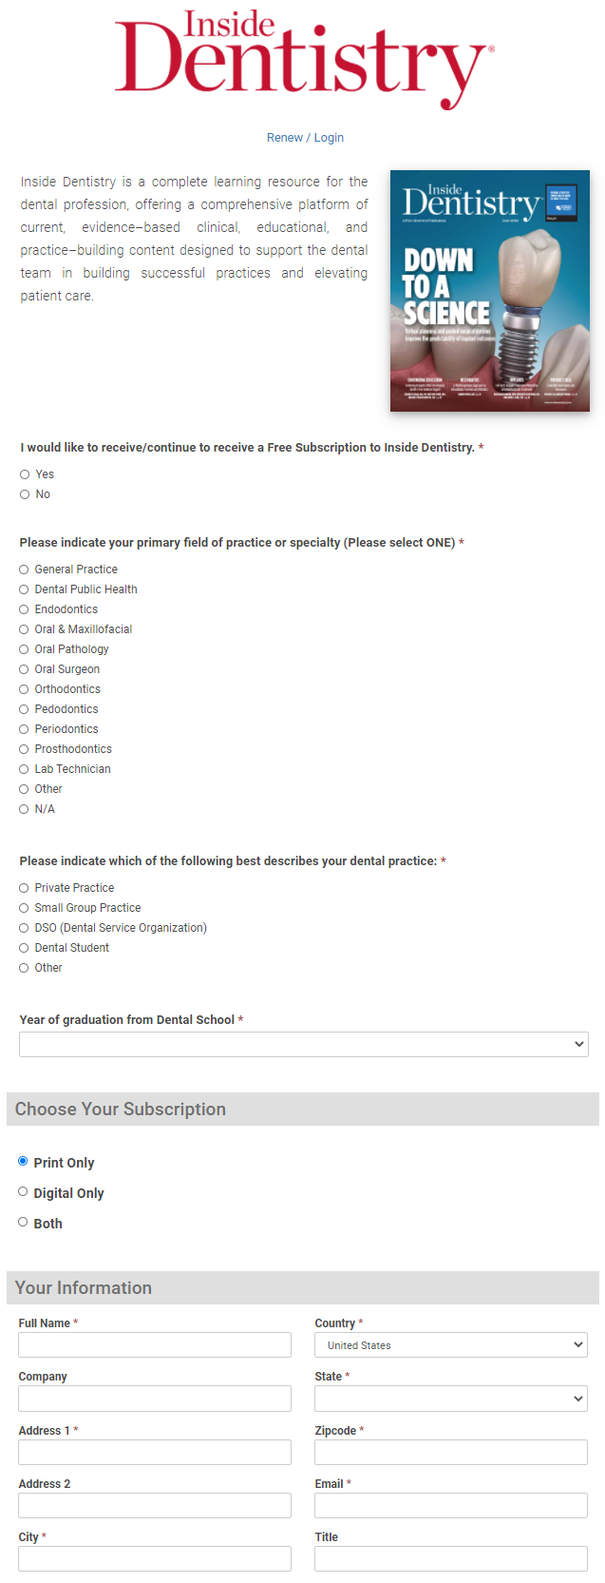Select No for free subscription
Image resolution: width=605 pixels, height=1583 pixels.
[x=25, y=494]
